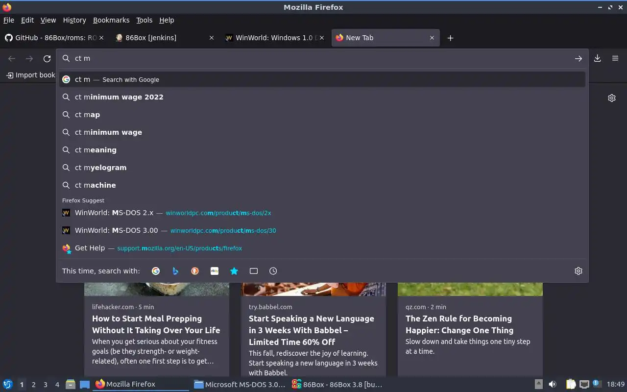Search this time with Google

click(156, 271)
